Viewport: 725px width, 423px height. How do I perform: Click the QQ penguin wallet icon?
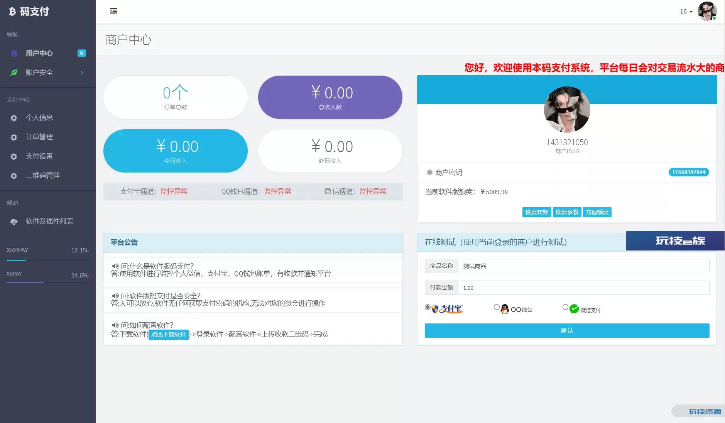click(x=505, y=309)
